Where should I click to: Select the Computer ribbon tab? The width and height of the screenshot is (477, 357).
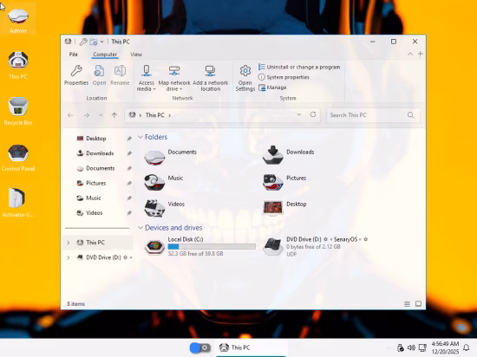coord(105,55)
